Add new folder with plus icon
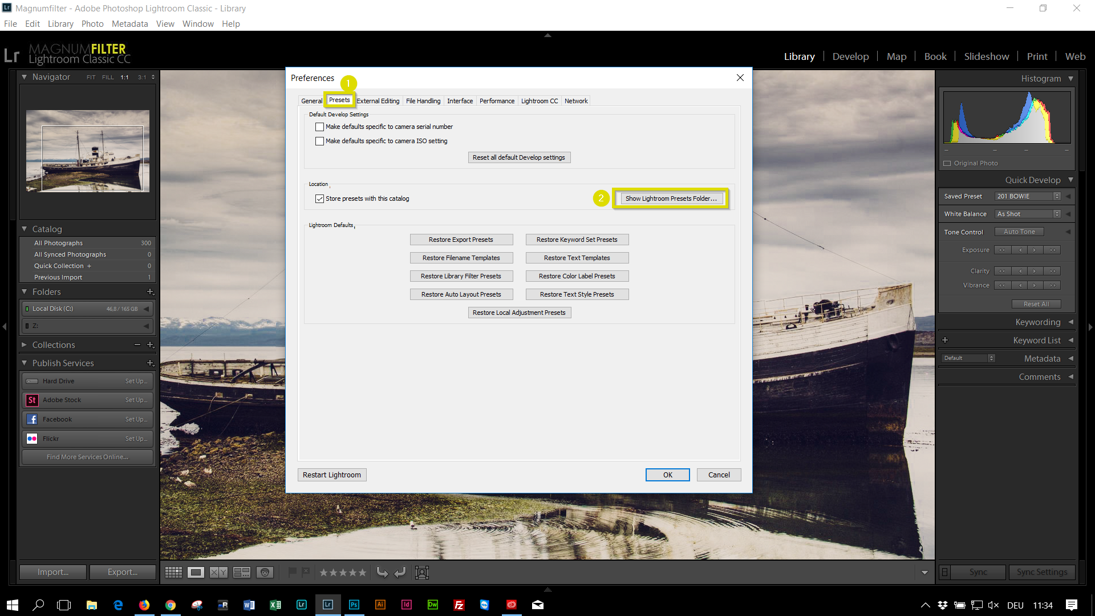The height and width of the screenshot is (616, 1095). 151,291
